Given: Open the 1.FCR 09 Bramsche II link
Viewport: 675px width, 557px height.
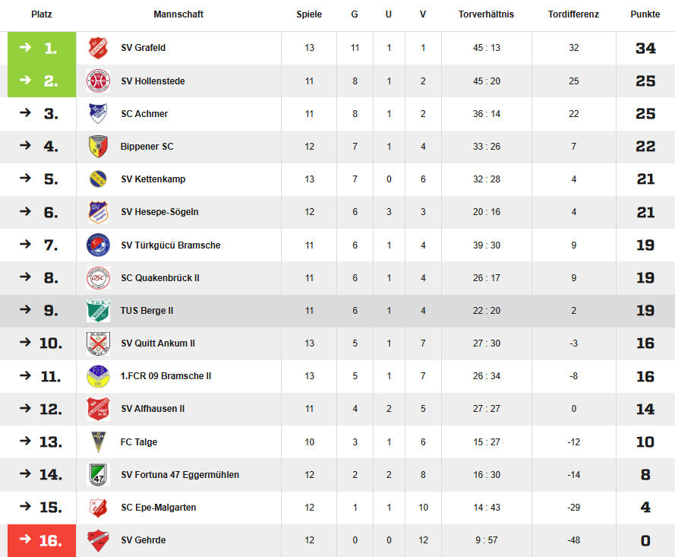Looking at the screenshot, I should 166,376.
